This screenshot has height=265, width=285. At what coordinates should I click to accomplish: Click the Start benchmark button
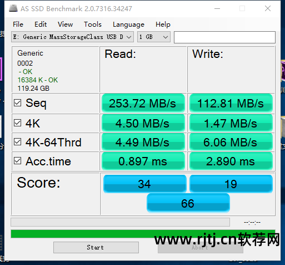96,247
